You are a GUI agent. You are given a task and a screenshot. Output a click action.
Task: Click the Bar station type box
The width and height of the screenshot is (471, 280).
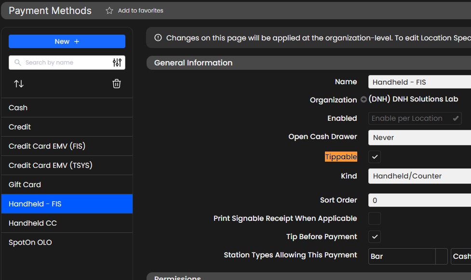408,256
